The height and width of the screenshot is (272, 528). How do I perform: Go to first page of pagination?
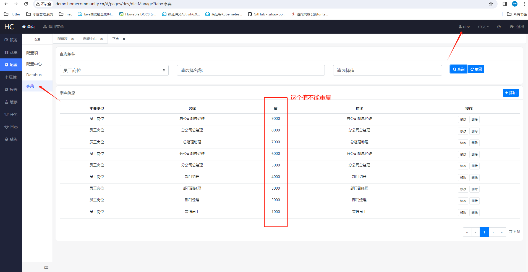(x=467, y=232)
